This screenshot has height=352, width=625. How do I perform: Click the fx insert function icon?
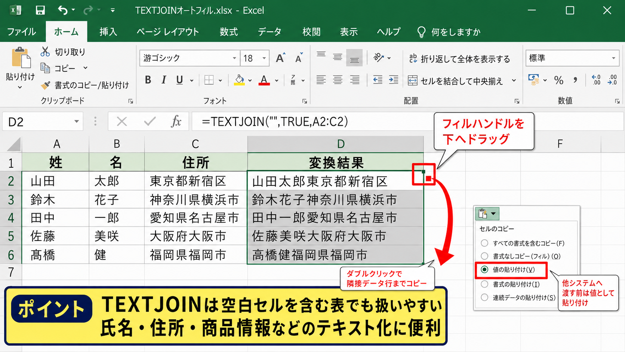tap(176, 121)
